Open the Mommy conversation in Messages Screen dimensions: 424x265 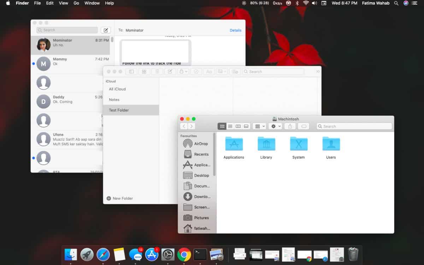coord(71,64)
